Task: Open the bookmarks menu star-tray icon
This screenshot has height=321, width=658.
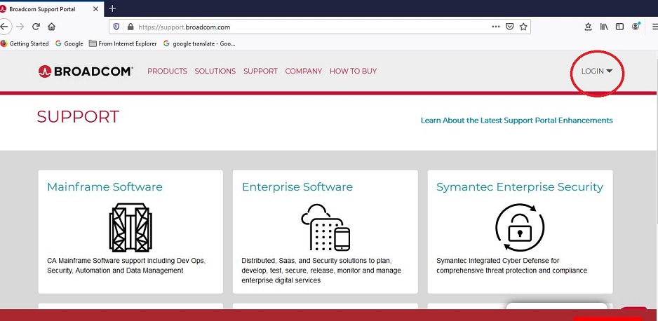Action: [588, 27]
